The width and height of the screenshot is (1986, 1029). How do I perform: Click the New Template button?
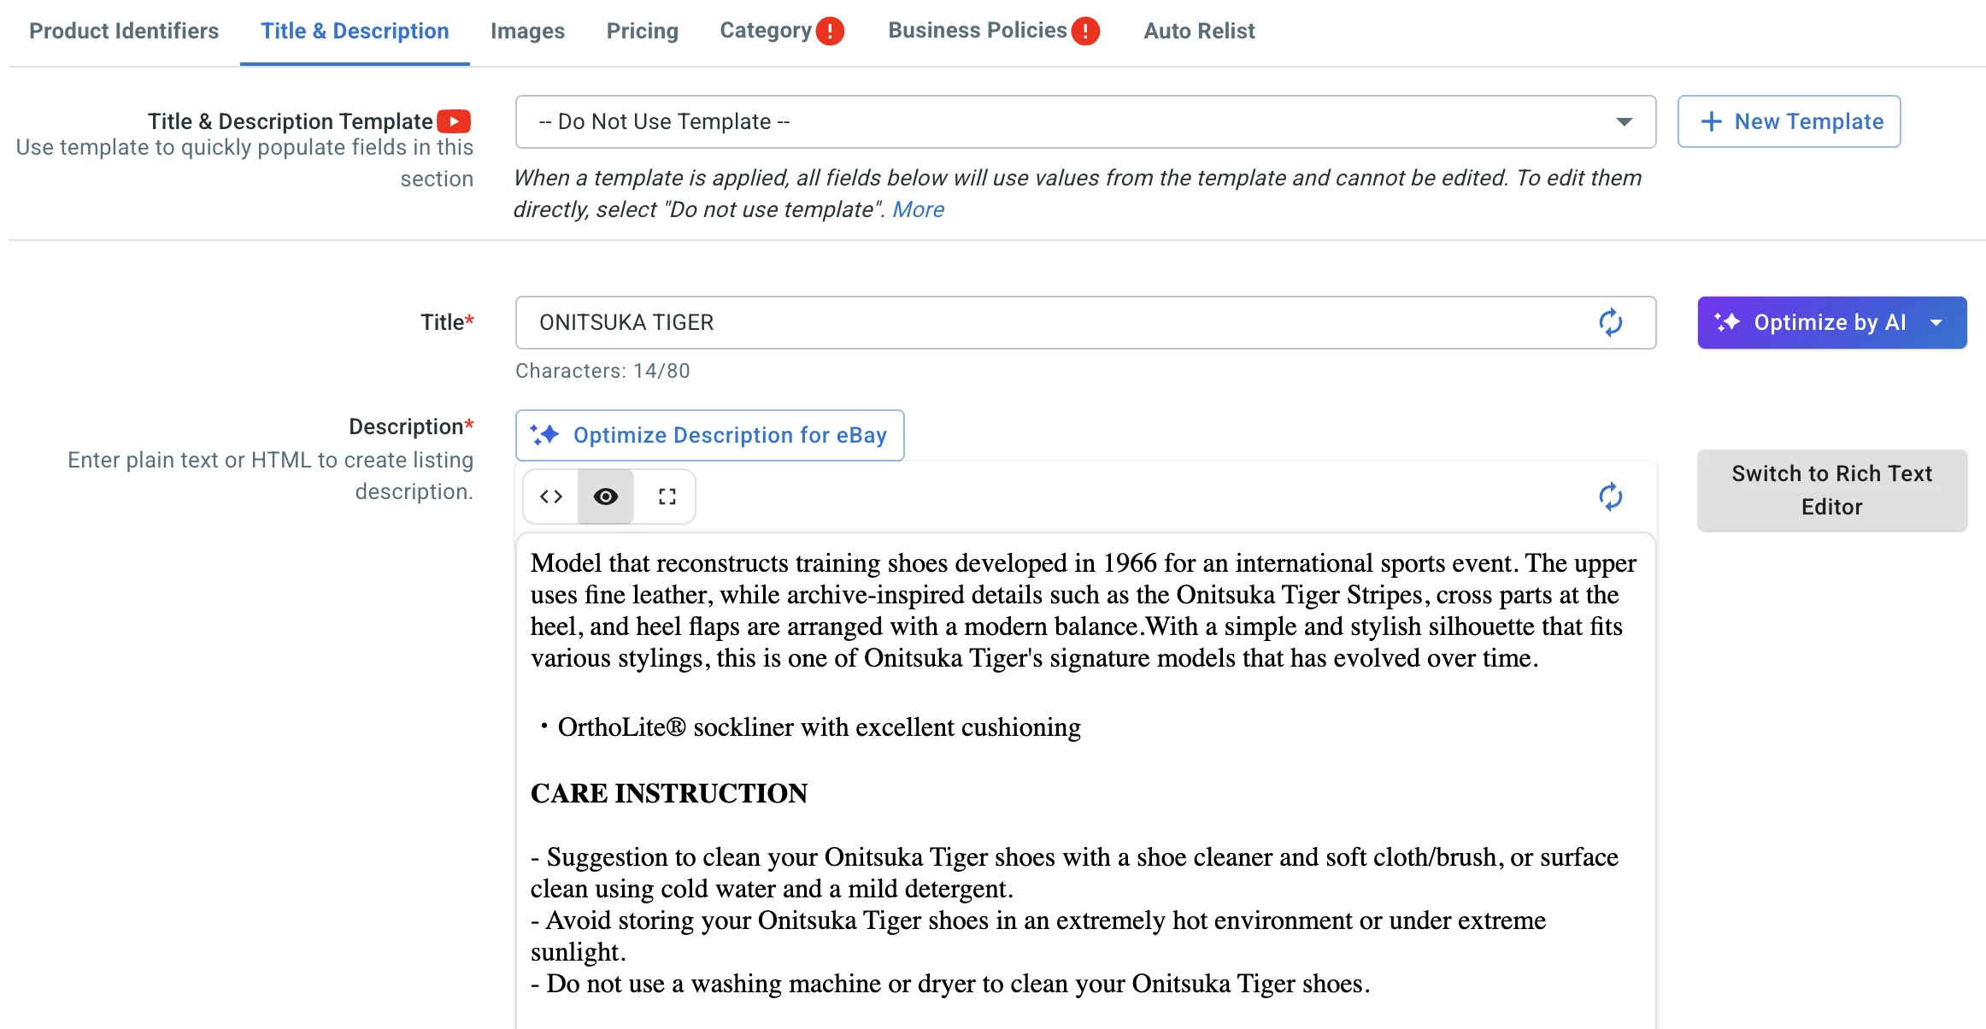coord(1789,121)
